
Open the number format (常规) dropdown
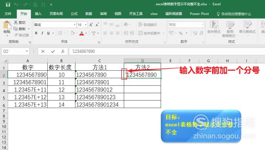tap(202, 25)
